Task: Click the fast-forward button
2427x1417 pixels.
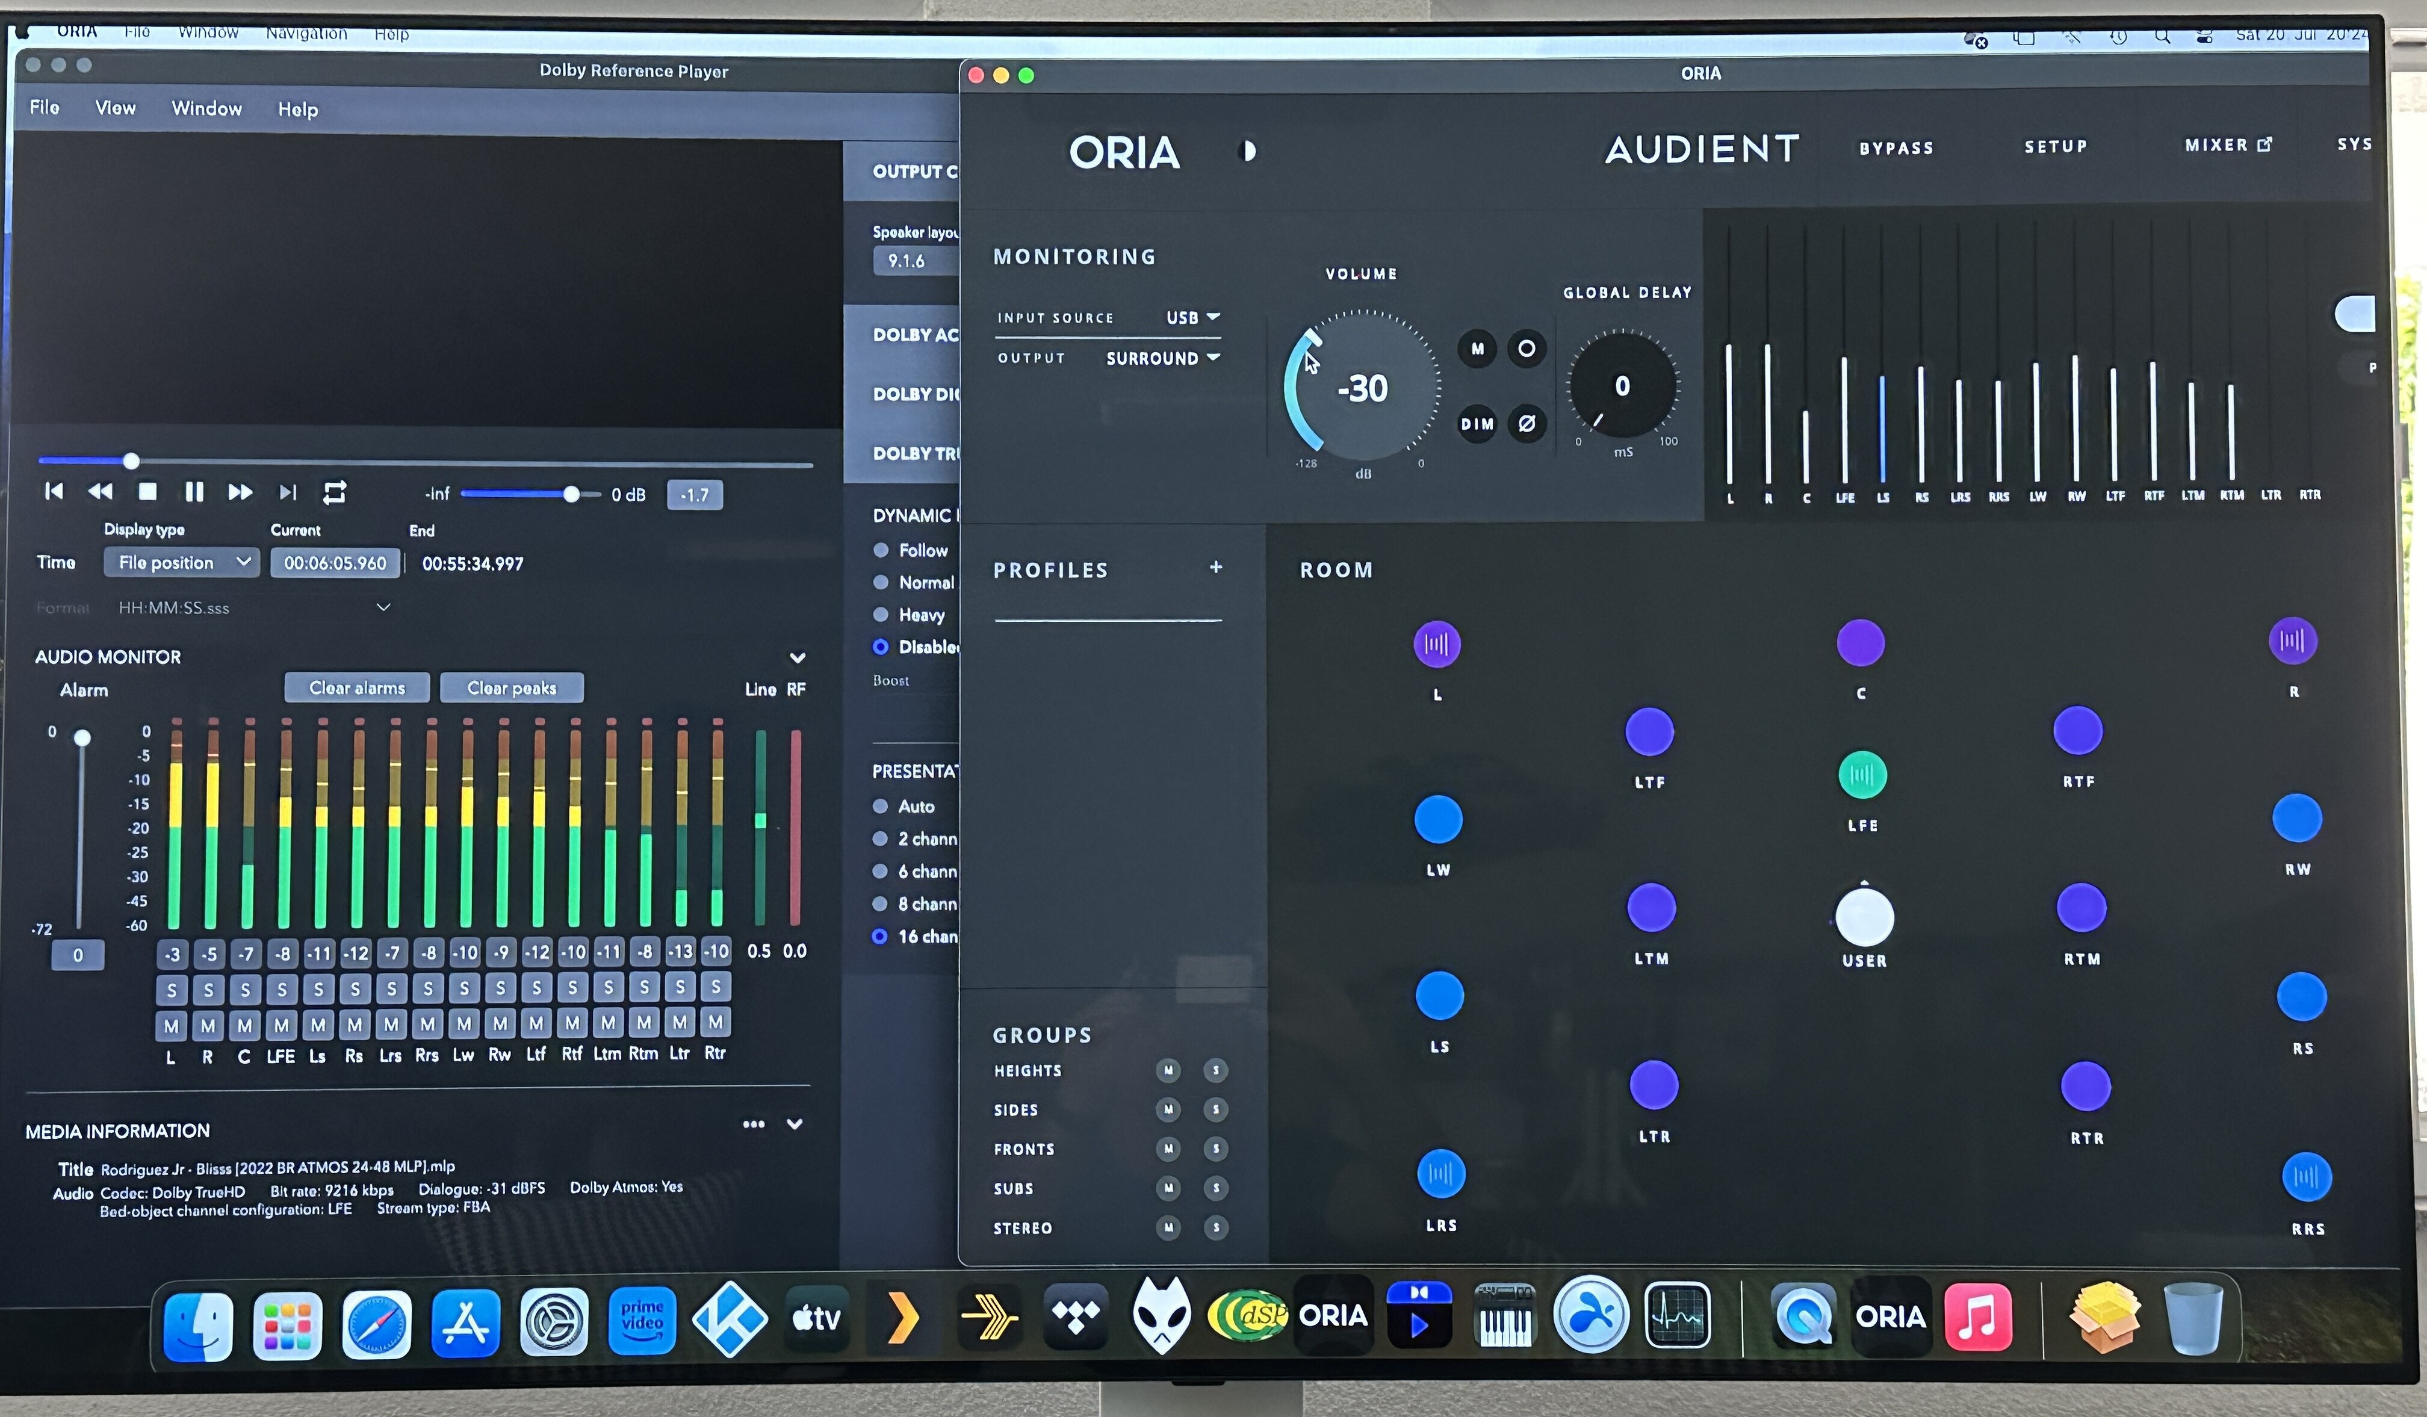Action: [240, 492]
